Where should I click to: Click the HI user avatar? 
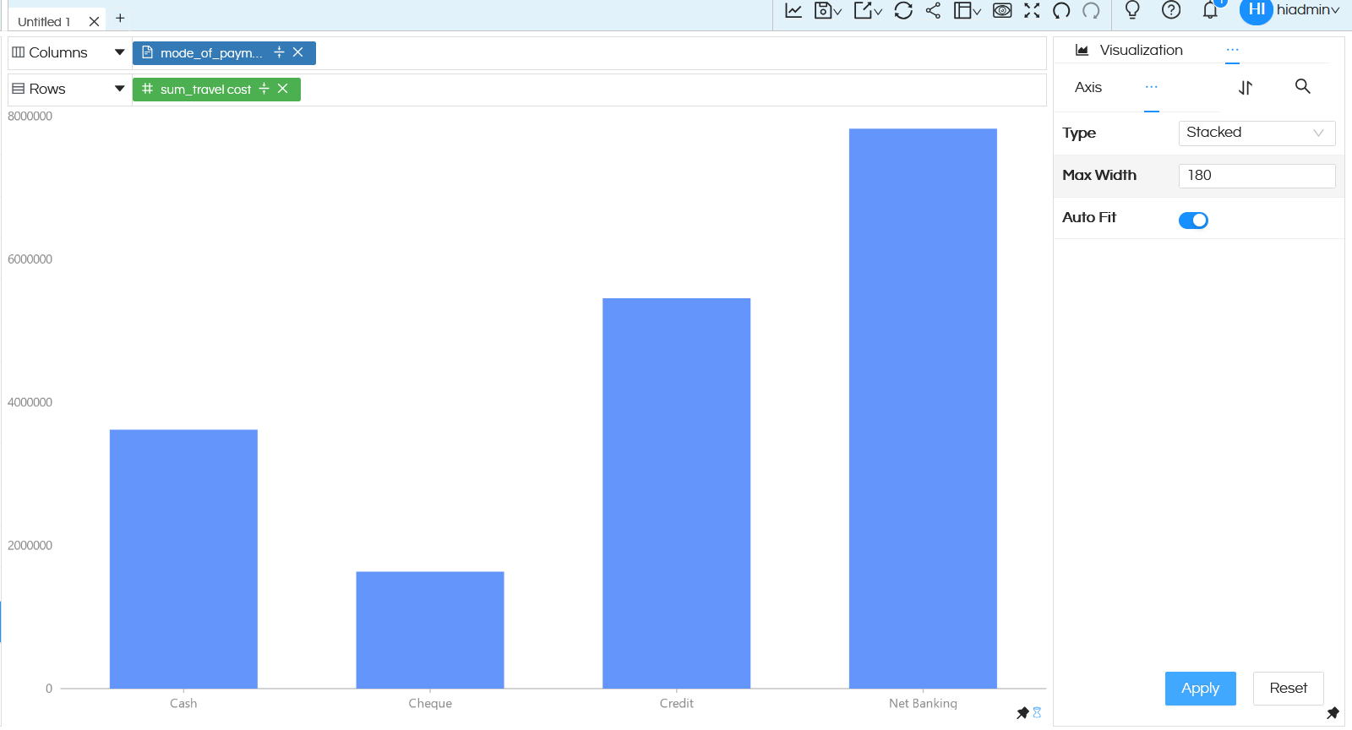click(1256, 10)
